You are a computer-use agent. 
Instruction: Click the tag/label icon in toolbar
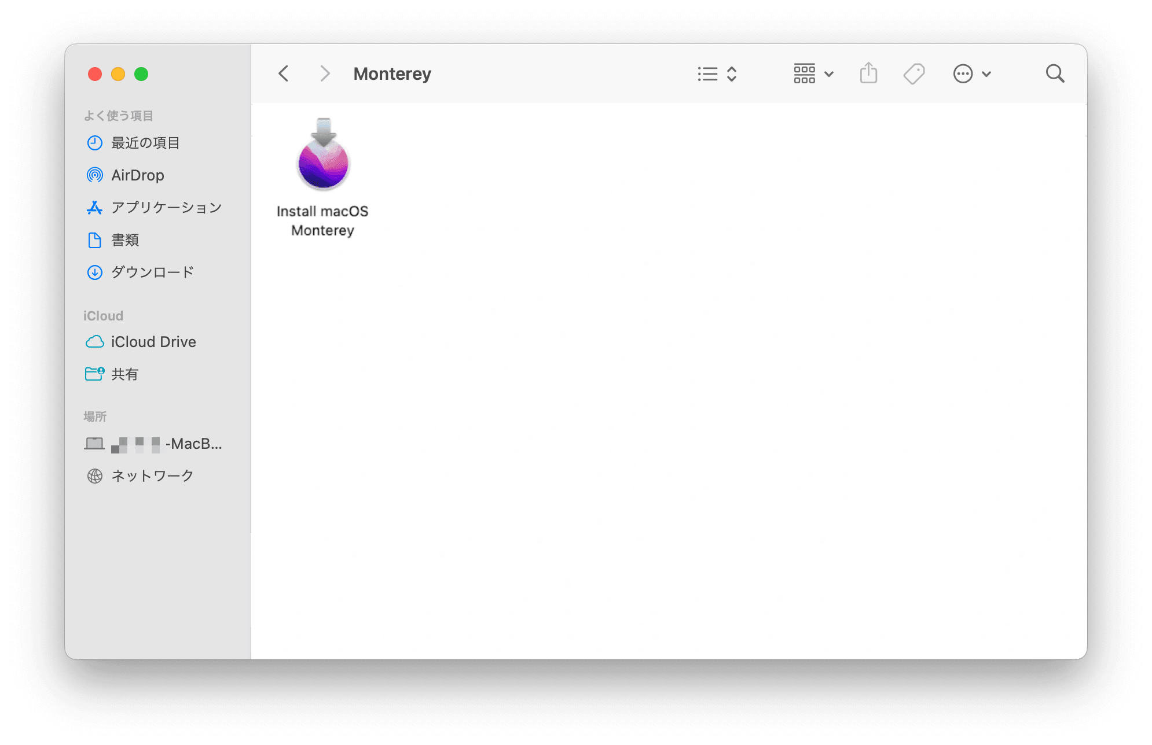pyautogui.click(x=915, y=73)
